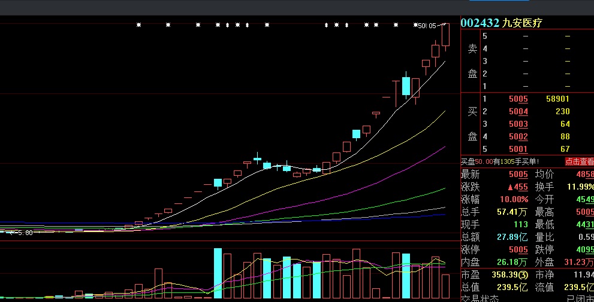Image resolution: width=594 pixels, height=302 pixels.
Task: Click the 涨幅 value 10.00%
Action: [514, 199]
